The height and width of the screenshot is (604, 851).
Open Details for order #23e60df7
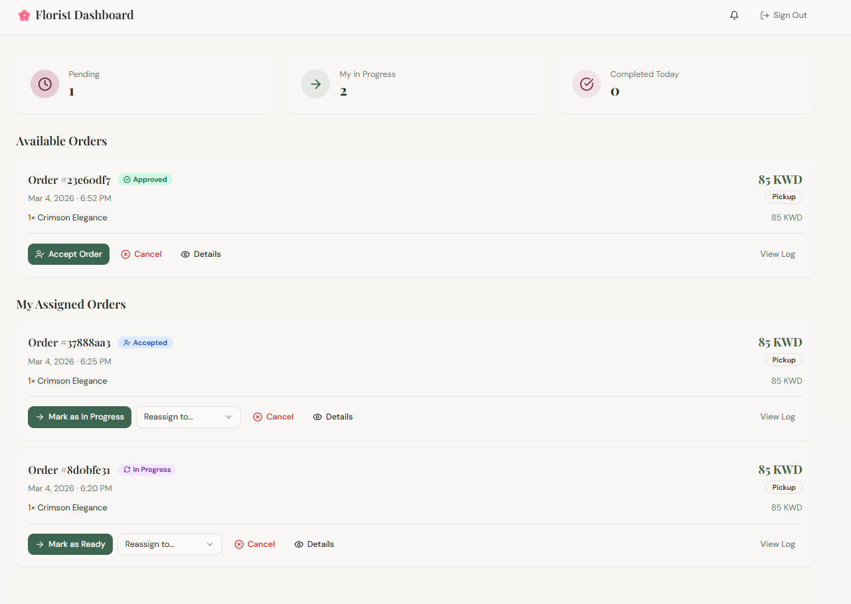200,254
